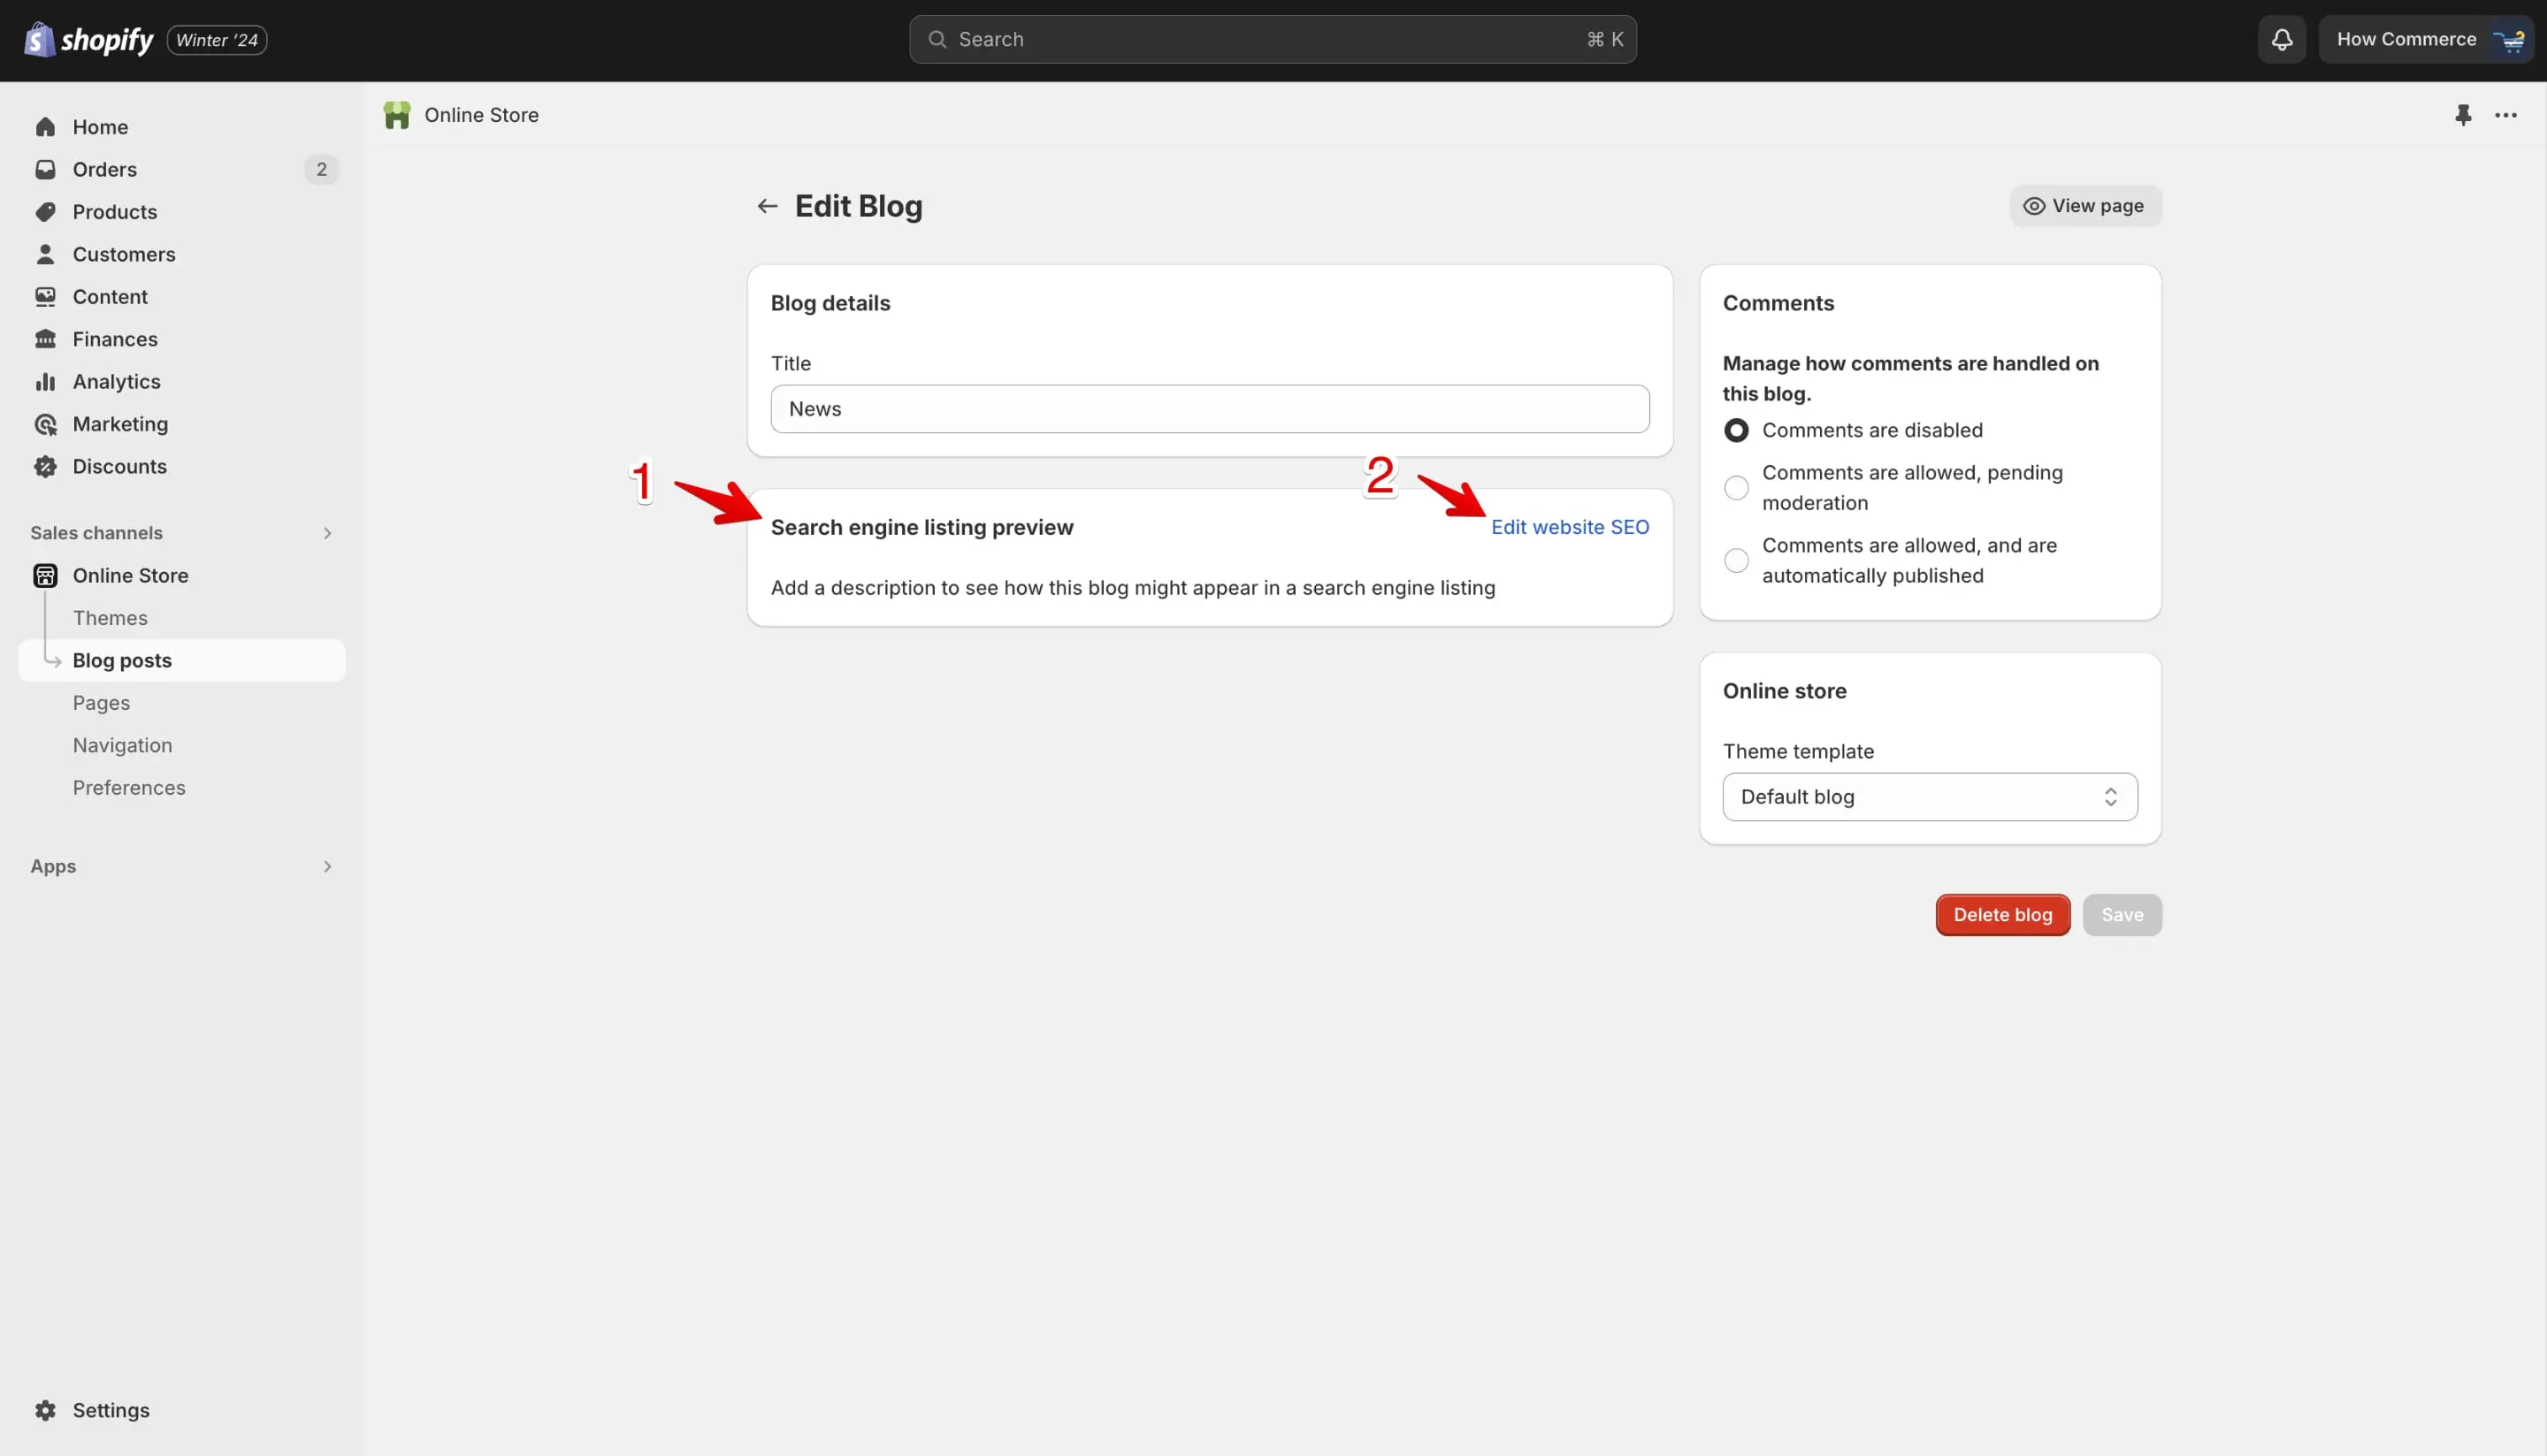This screenshot has height=1456, width=2547.
Task: Click the Marketing target icon
Action: (45, 424)
